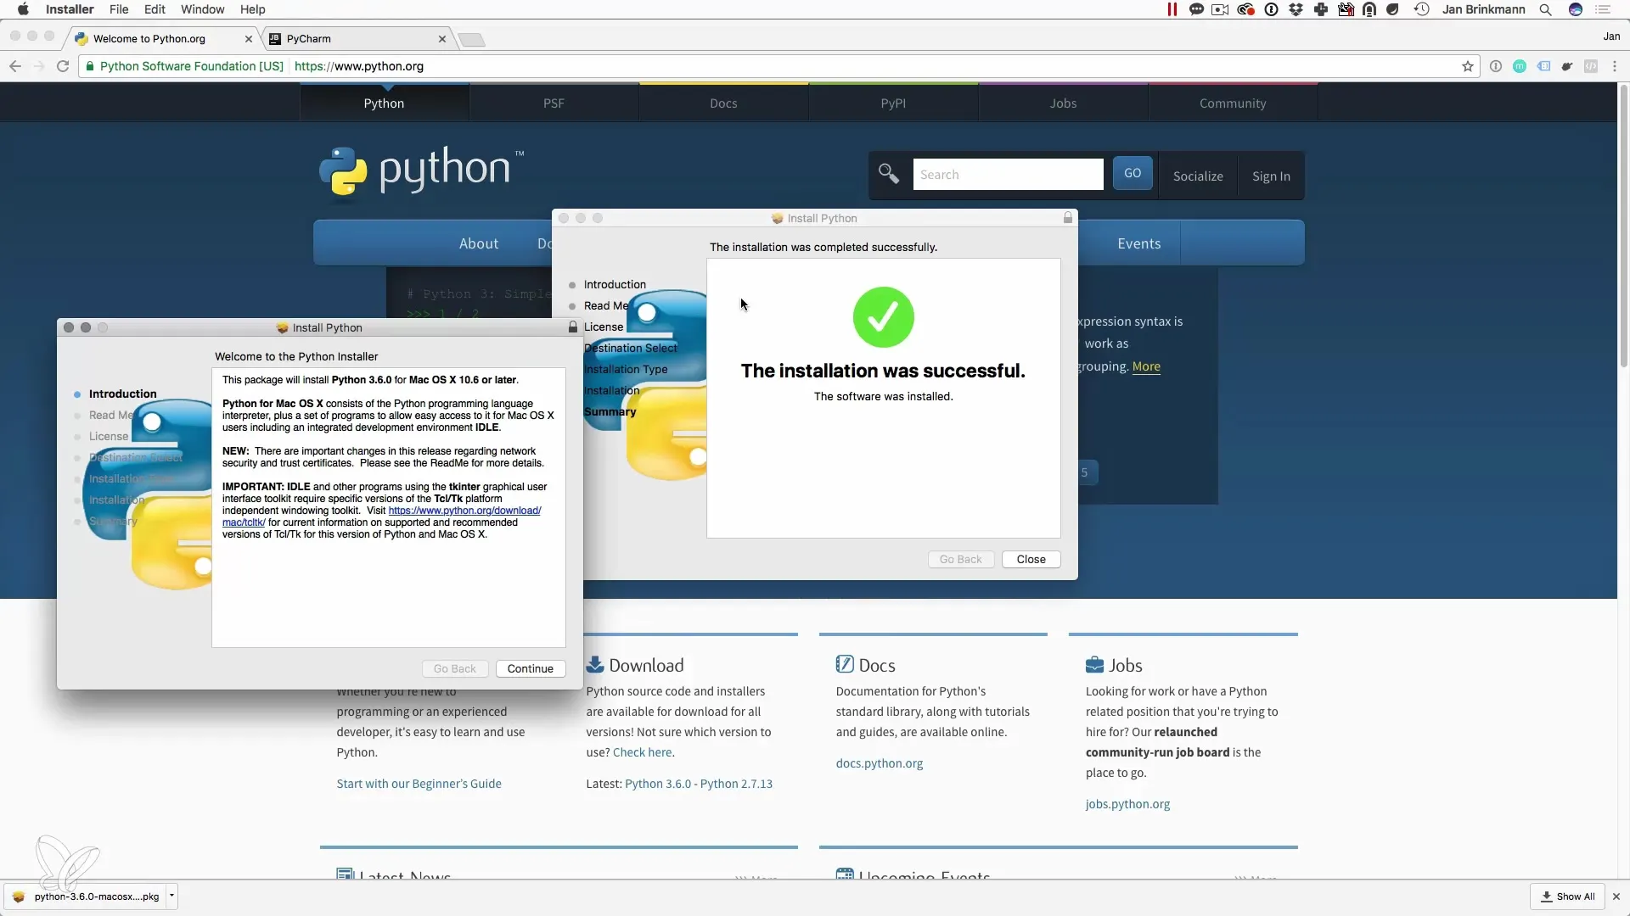Click Continue in the Welcome installer
The width and height of the screenshot is (1630, 916).
click(531, 668)
